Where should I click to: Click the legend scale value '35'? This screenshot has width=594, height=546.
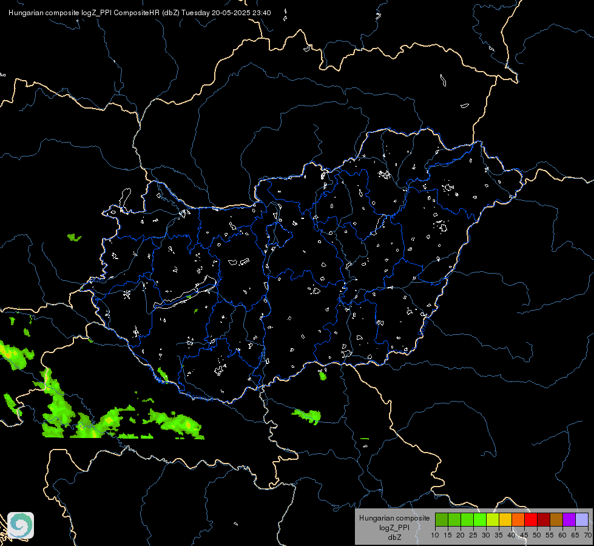pos(499,536)
